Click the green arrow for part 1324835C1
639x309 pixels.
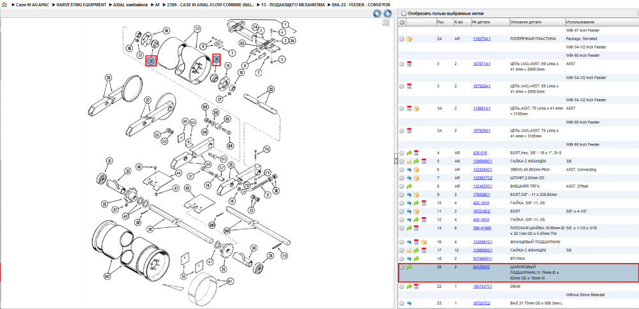410,186
